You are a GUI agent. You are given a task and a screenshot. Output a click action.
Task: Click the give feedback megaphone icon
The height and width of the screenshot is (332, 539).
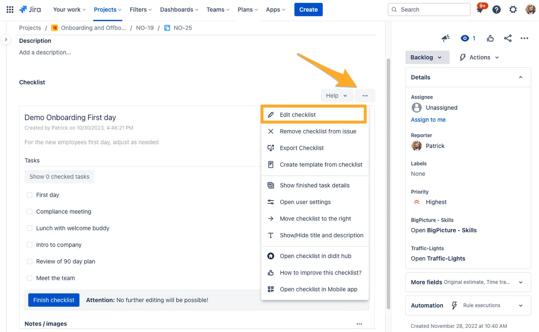tap(446, 38)
